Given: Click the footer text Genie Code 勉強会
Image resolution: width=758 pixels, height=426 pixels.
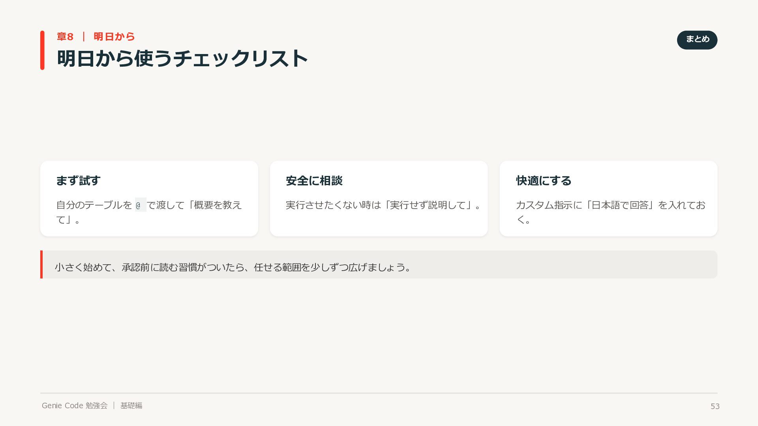Looking at the screenshot, I should coord(75,405).
